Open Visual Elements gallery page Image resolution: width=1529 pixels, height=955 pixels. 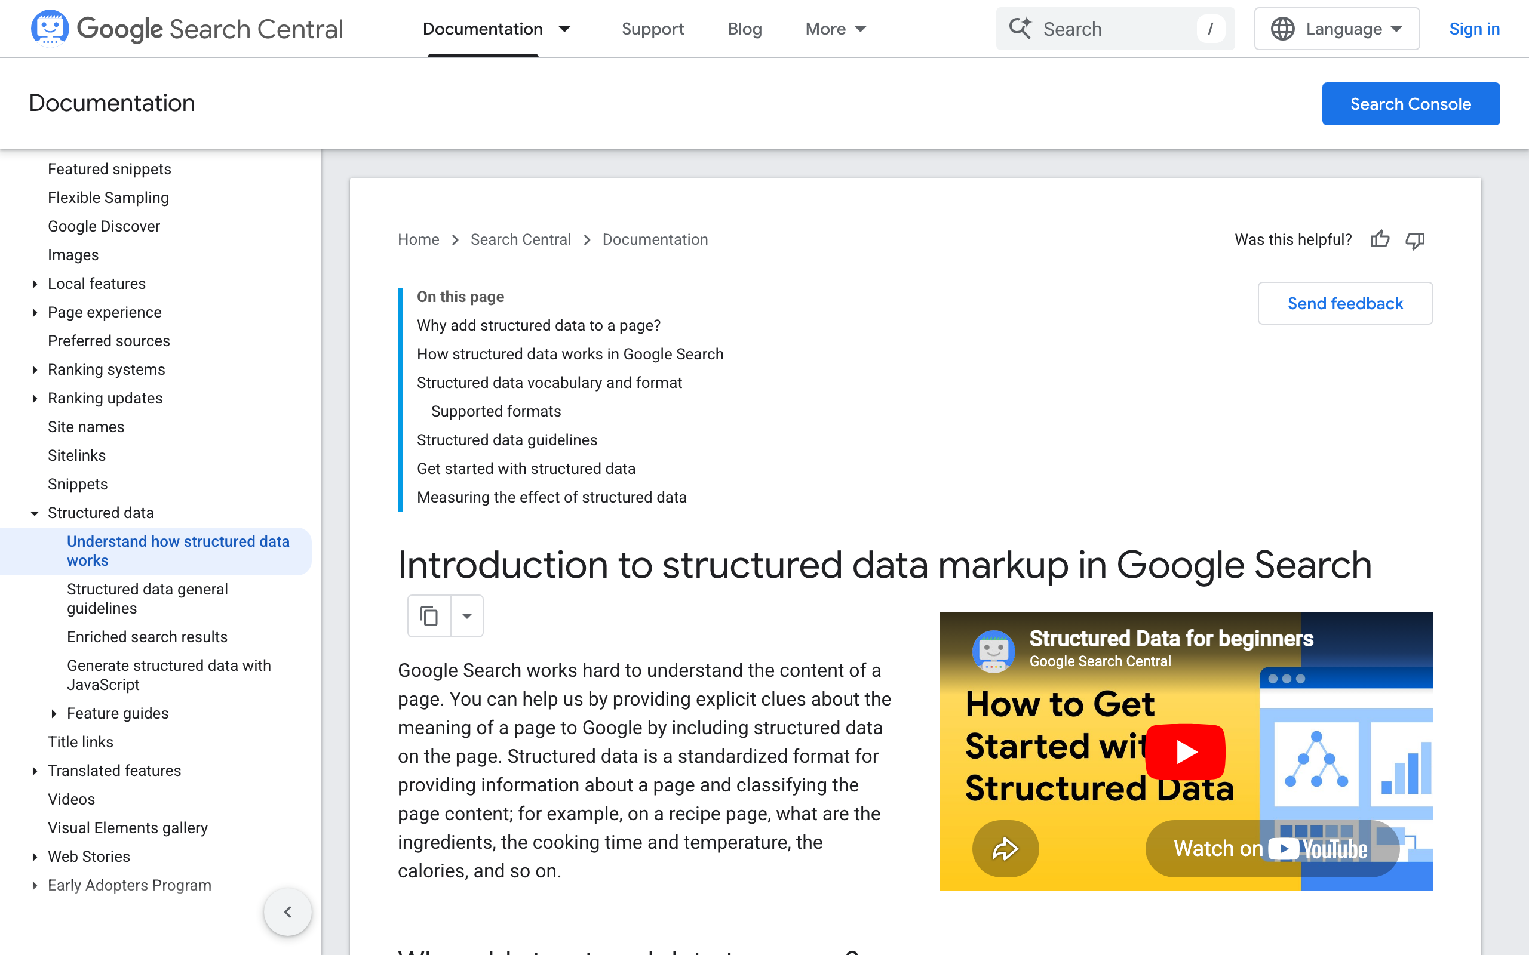coord(128,827)
